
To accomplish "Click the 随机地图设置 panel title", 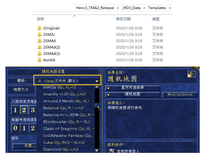I will tap(53, 72).
